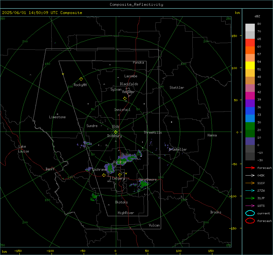The height and width of the screenshot is (255, 273).
Task: Click the Limestone label
Action: (57, 117)
